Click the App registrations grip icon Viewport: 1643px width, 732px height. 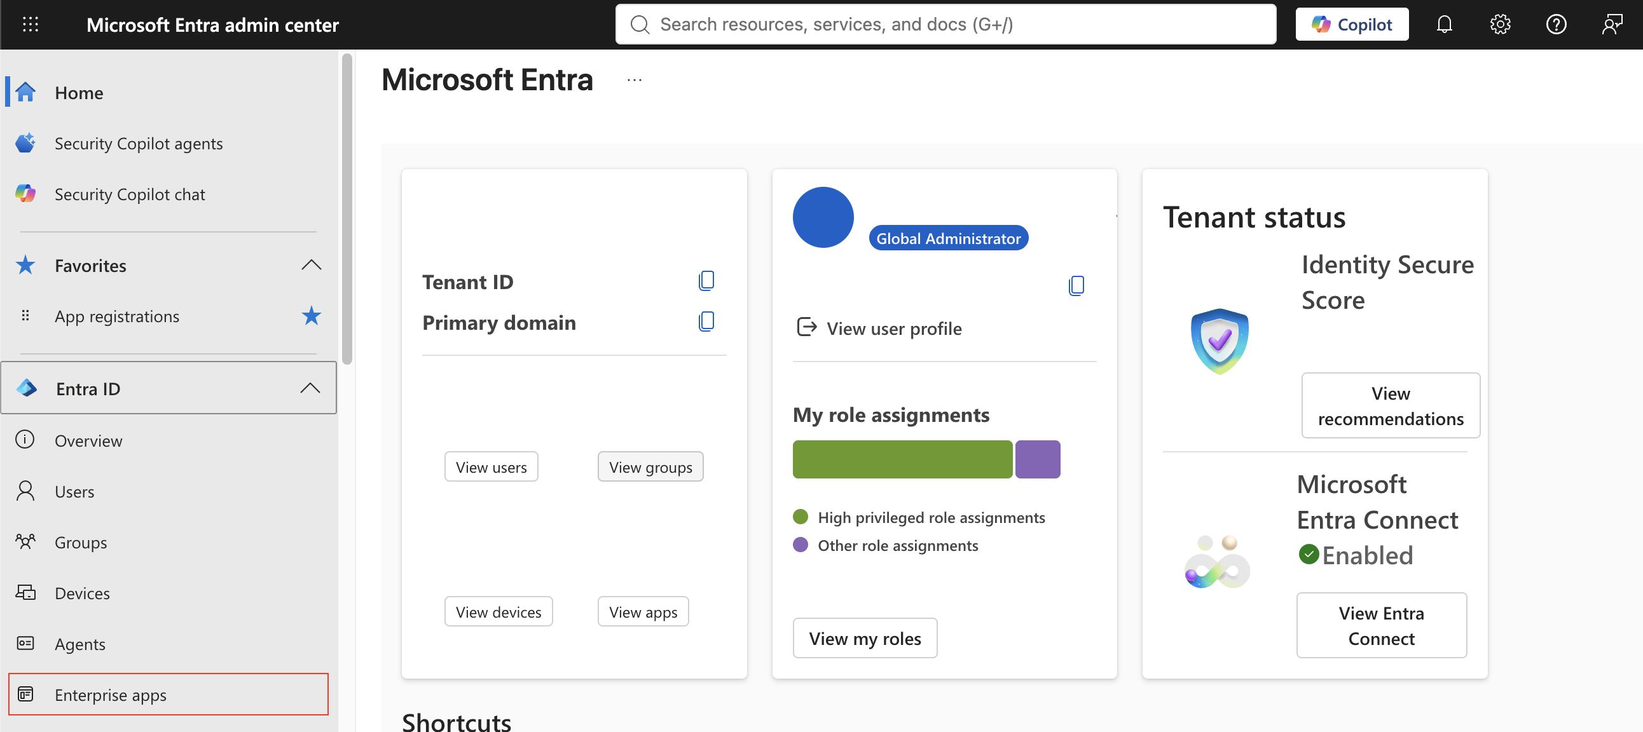(25, 316)
